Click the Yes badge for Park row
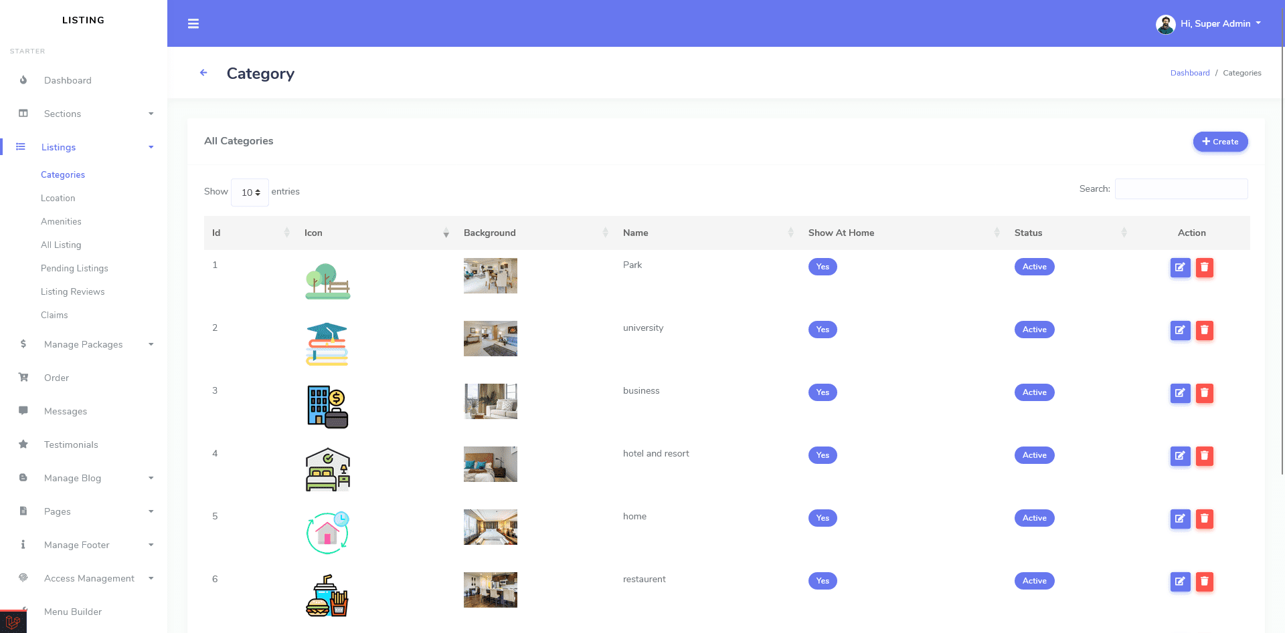Image resolution: width=1285 pixels, height=633 pixels. click(x=823, y=267)
